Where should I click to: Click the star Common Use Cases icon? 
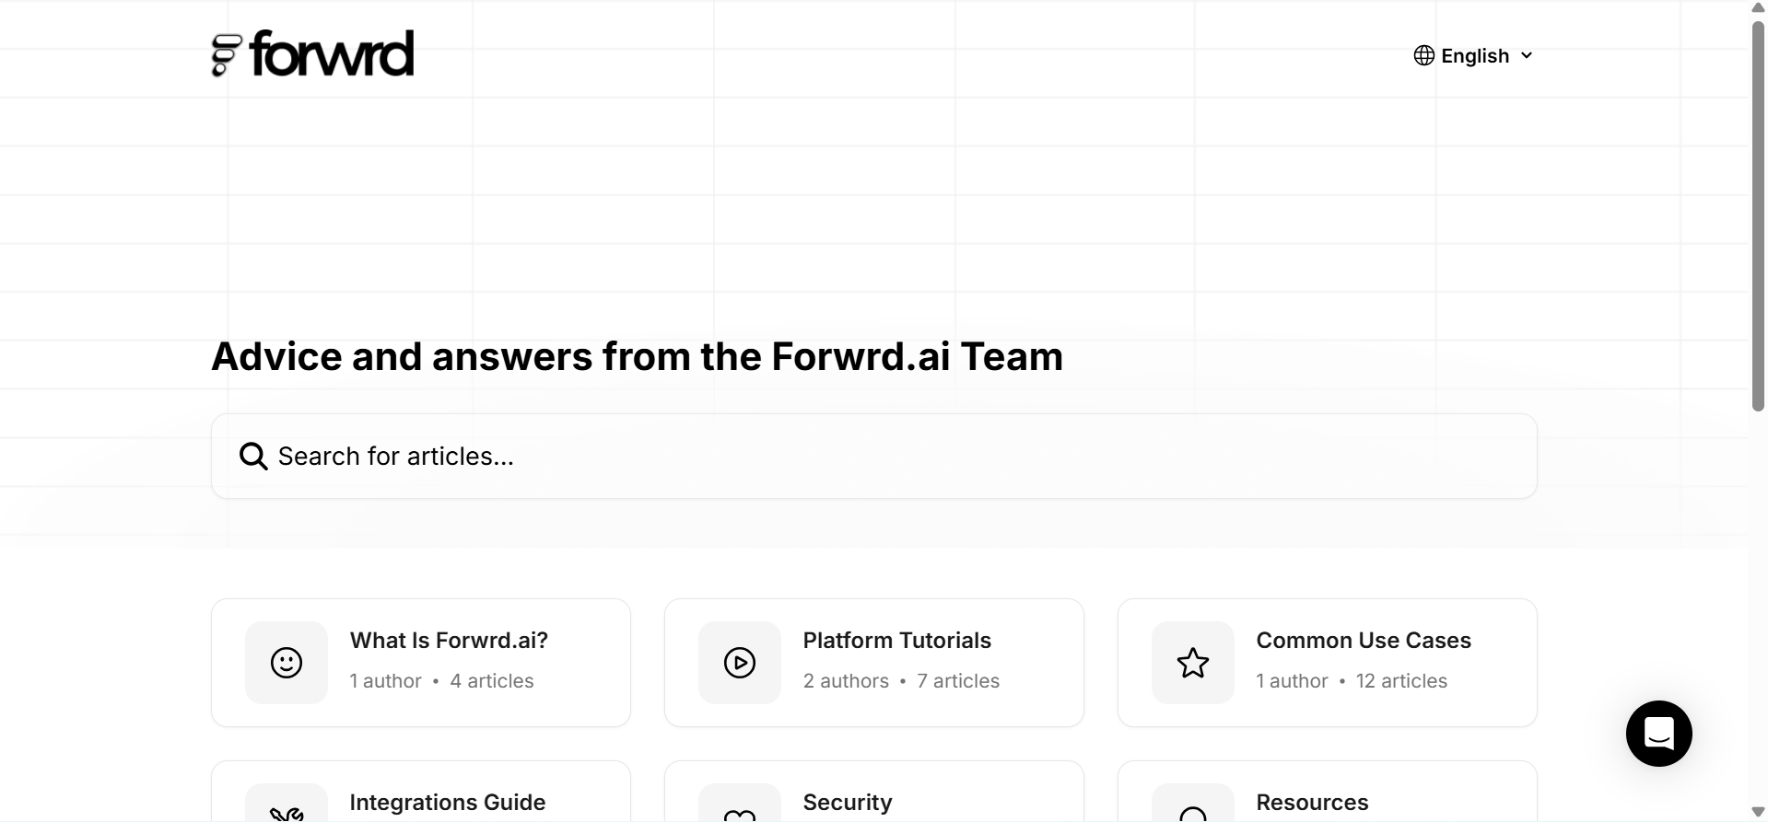click(x=1193, y=663)
